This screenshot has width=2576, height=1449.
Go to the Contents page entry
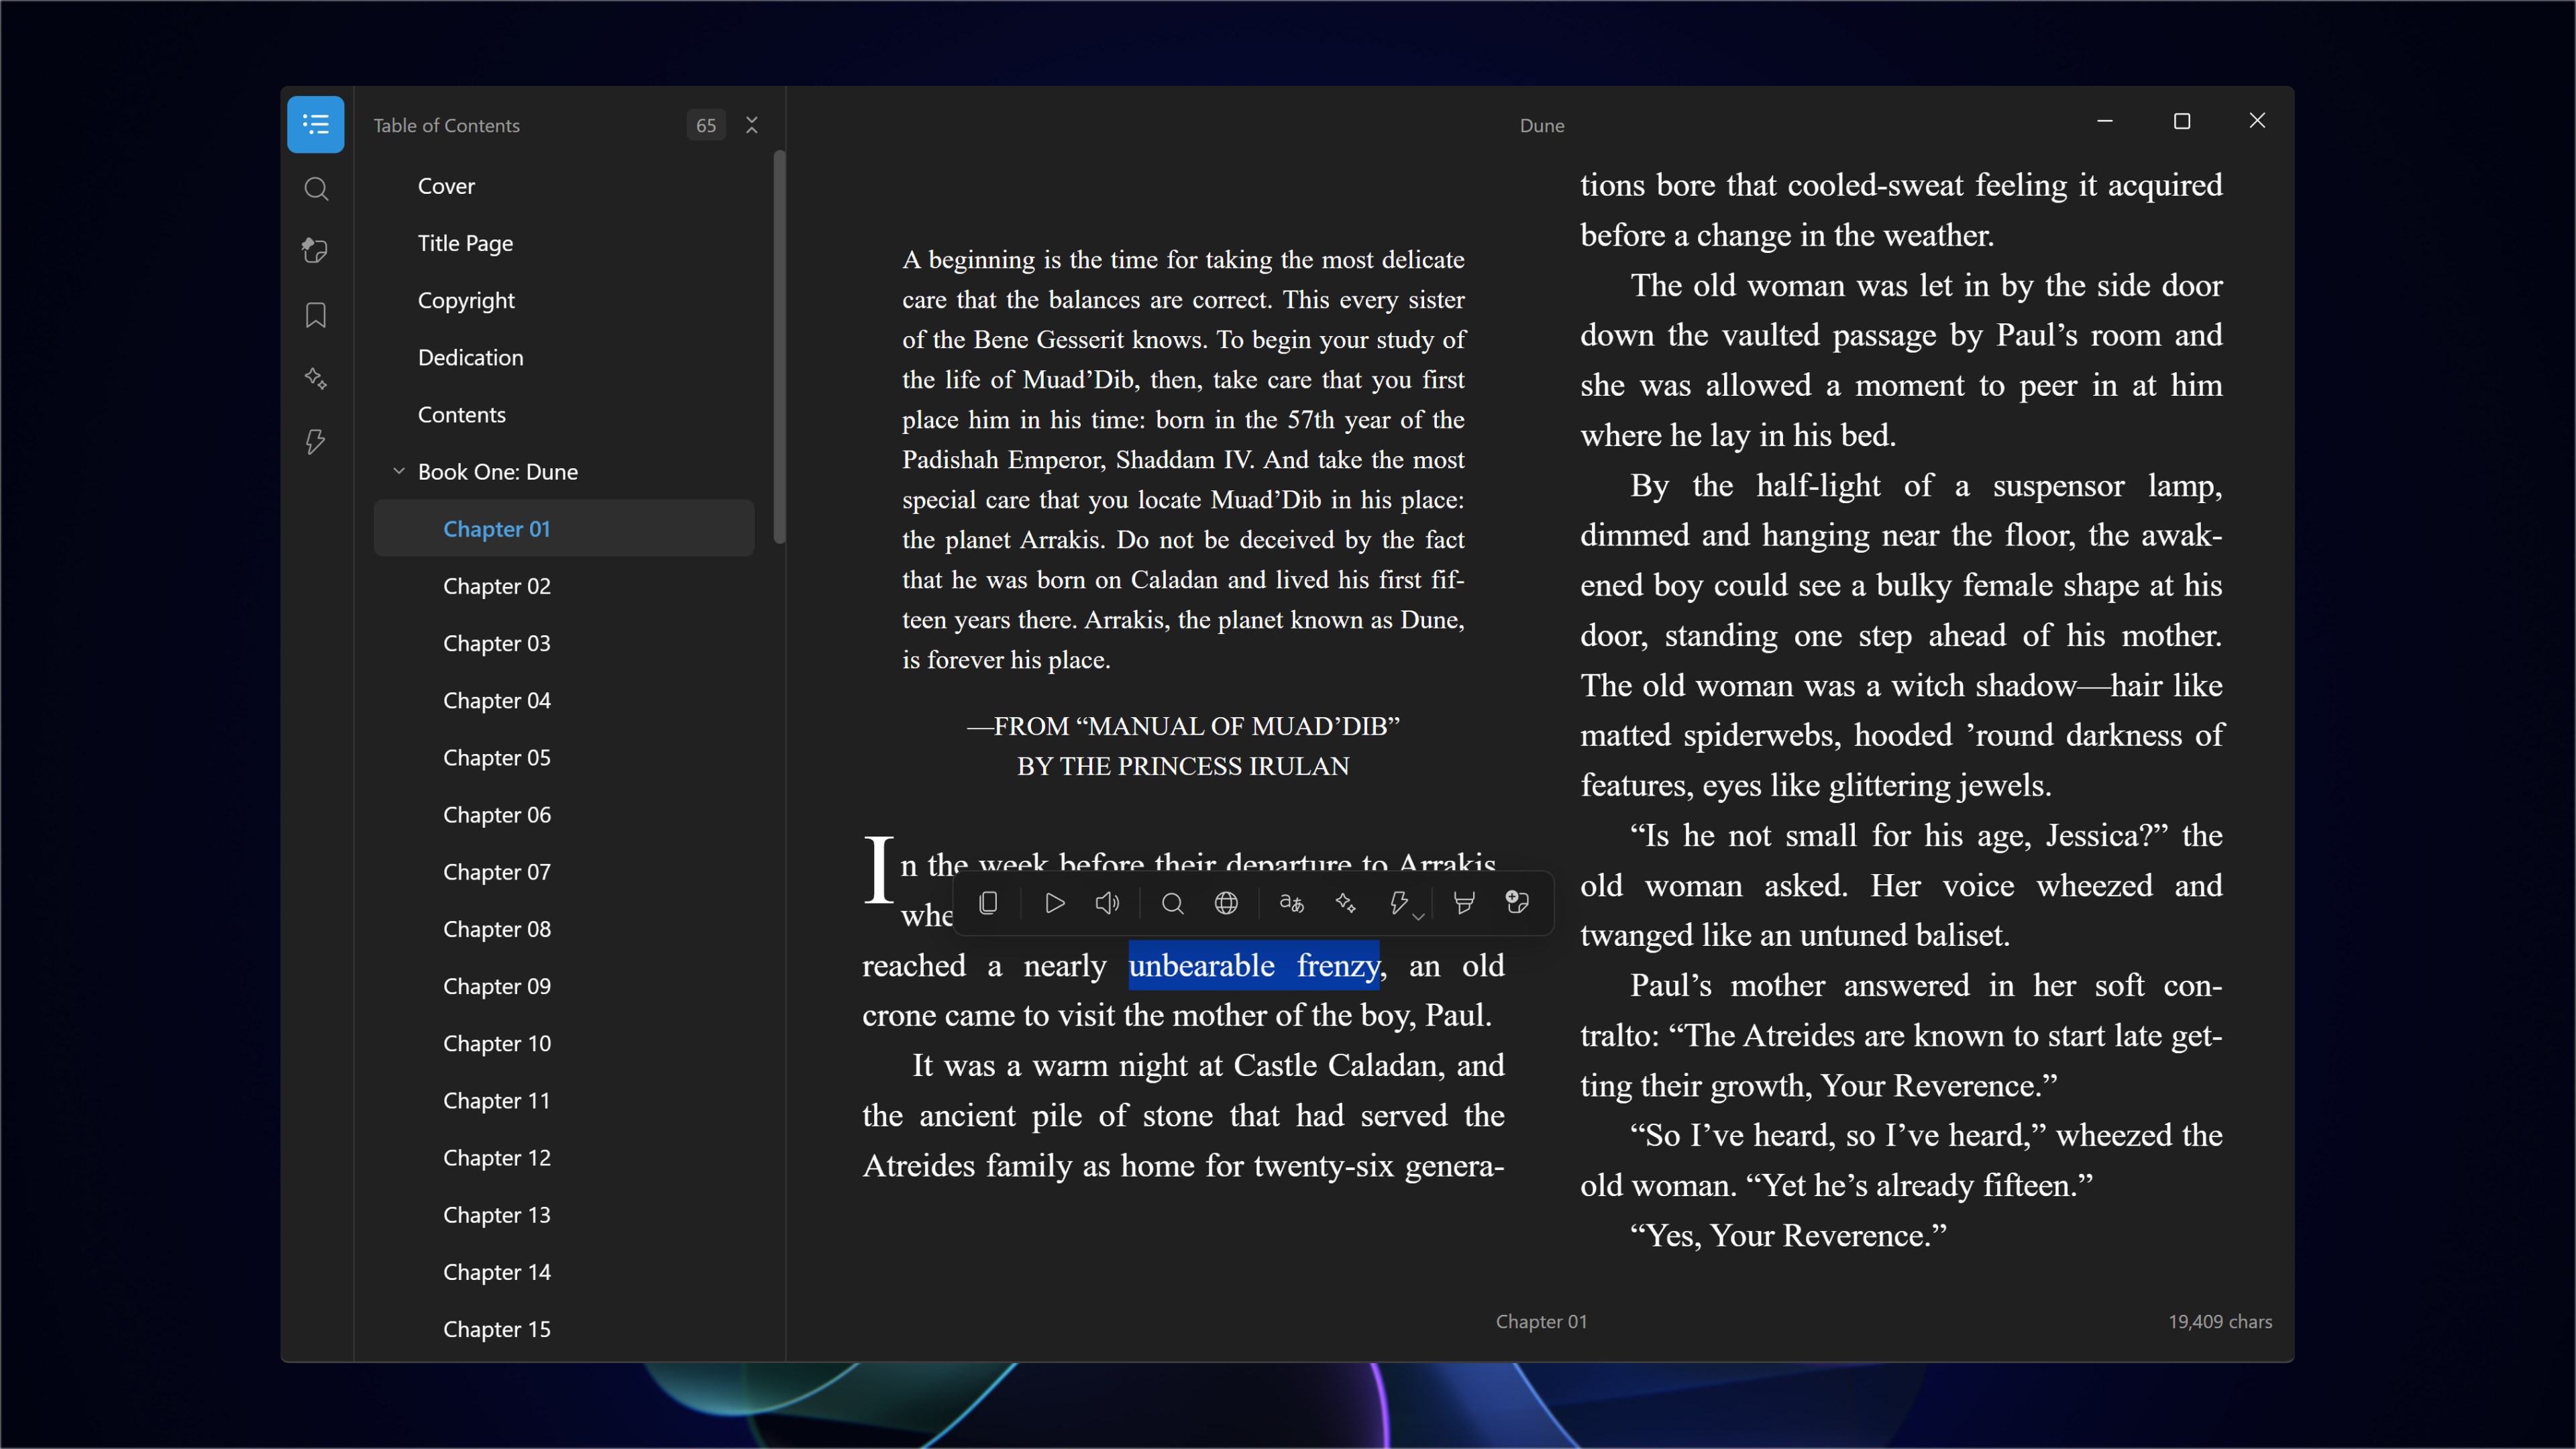pos(564,414)
